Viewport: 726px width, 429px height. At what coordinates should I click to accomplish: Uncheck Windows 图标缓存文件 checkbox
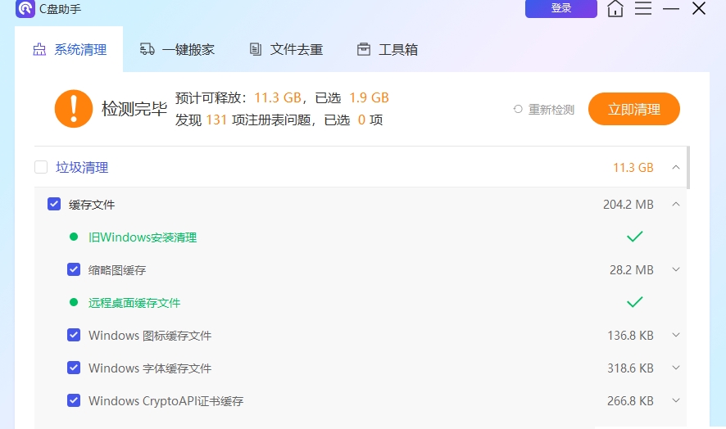click(74, 335)
